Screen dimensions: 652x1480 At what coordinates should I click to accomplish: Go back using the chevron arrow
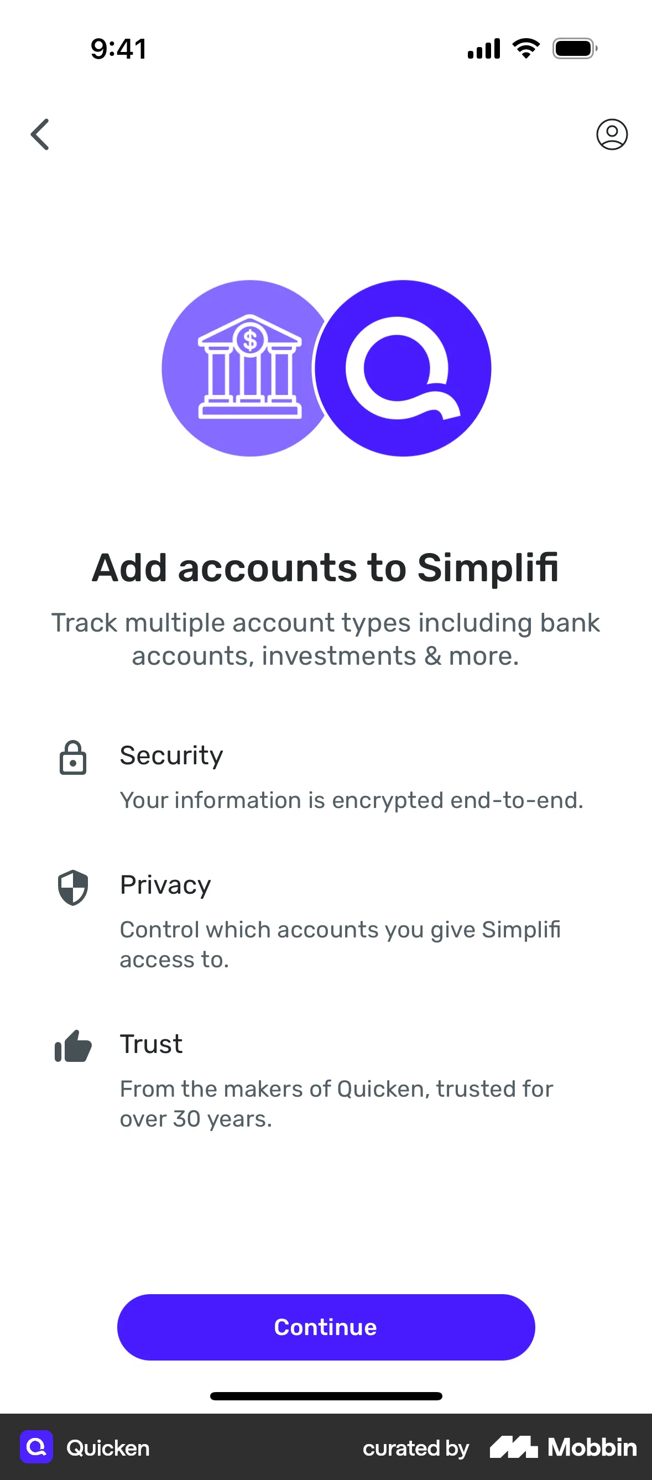(39, 135)
